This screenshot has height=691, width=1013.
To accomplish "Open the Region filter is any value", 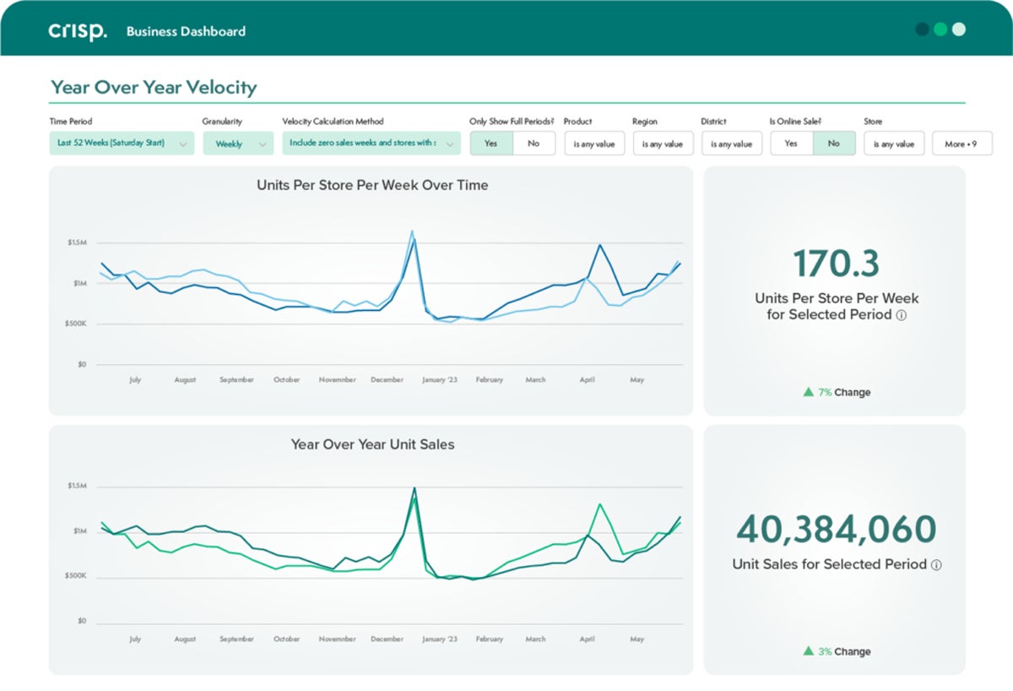I will click(x=663, y=144).
